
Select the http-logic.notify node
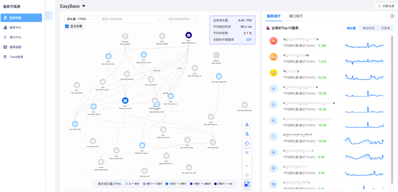[74, 124]
